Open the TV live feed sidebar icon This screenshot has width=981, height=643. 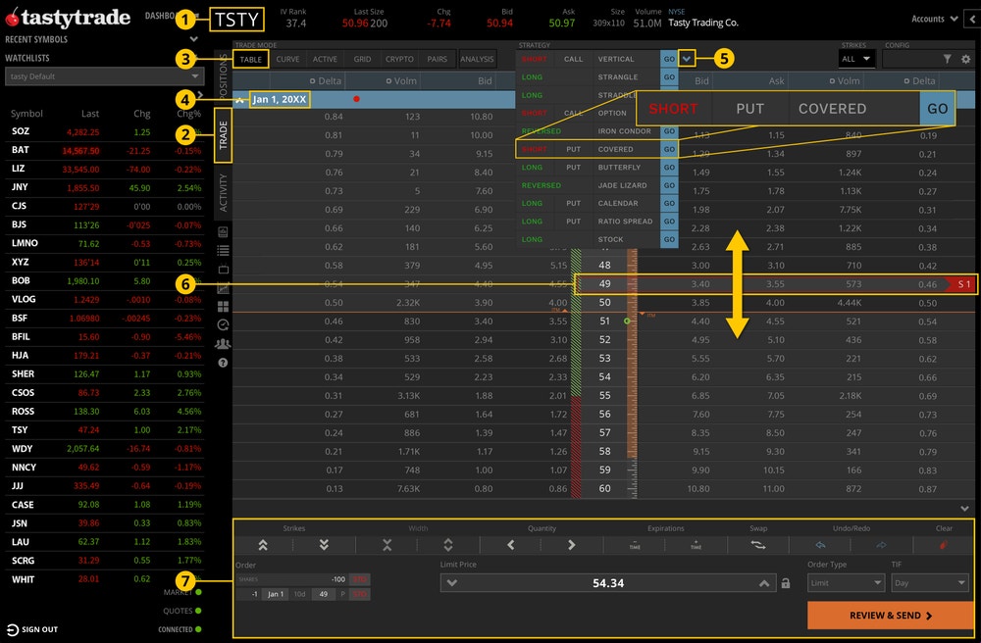[223, 270]
